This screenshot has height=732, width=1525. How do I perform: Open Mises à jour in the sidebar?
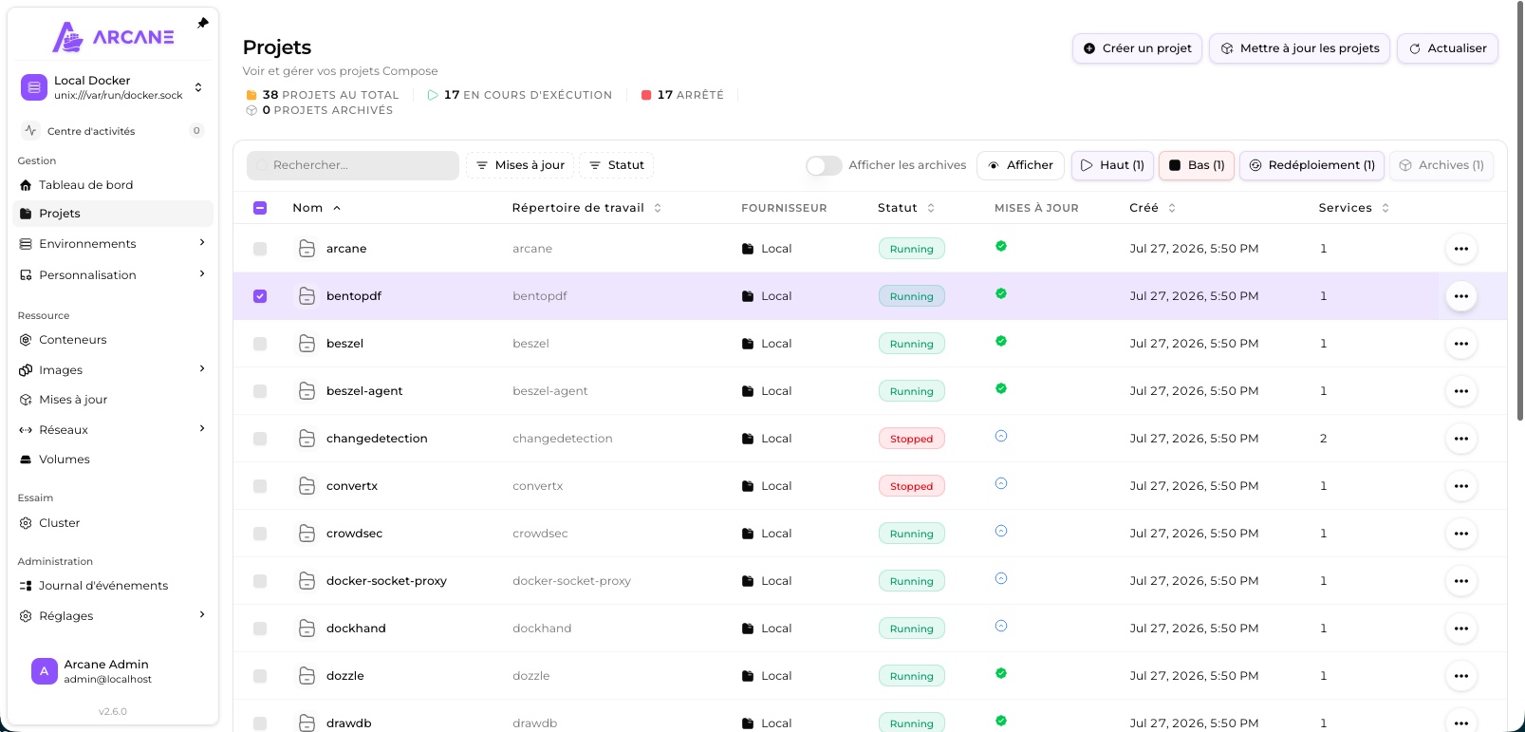point(113,400)
